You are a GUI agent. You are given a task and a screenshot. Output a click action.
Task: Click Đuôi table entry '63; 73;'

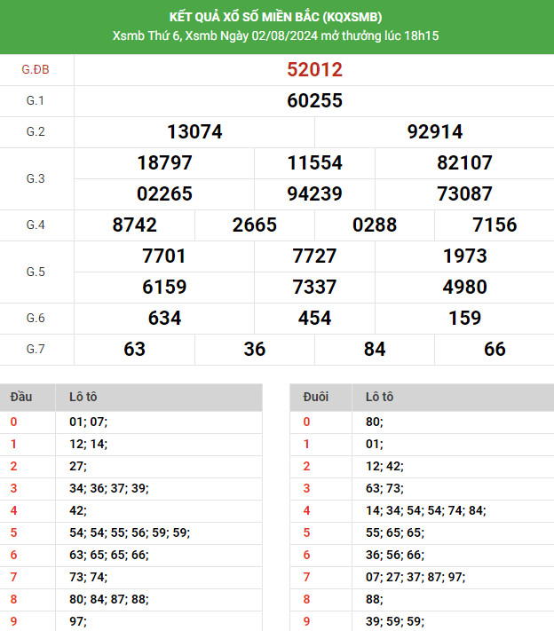point(384,488)
